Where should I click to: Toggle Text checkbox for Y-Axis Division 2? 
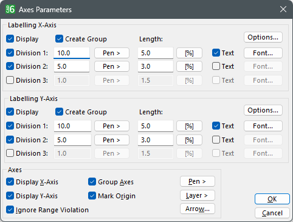click(x=216, y=140)
